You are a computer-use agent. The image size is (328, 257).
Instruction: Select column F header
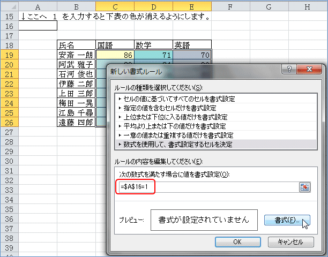[x=230, y=6]
